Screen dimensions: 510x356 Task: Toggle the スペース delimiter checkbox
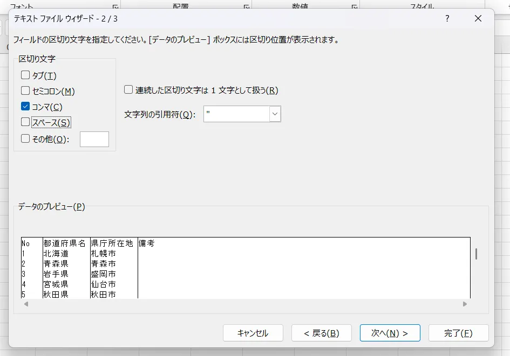coord(25,122)
